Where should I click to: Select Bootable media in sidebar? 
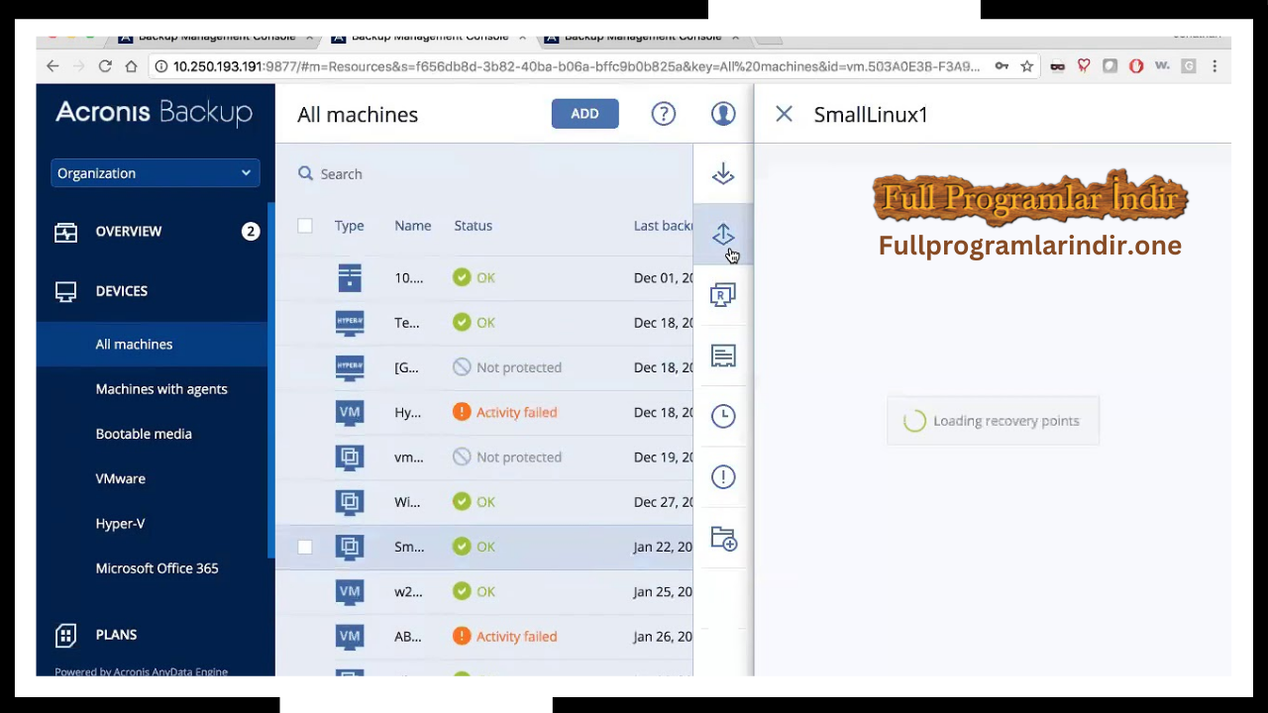click(x=144, y=434)
